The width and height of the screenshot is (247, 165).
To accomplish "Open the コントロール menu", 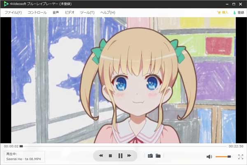I will pyautogui.click(x=37, y=13).
